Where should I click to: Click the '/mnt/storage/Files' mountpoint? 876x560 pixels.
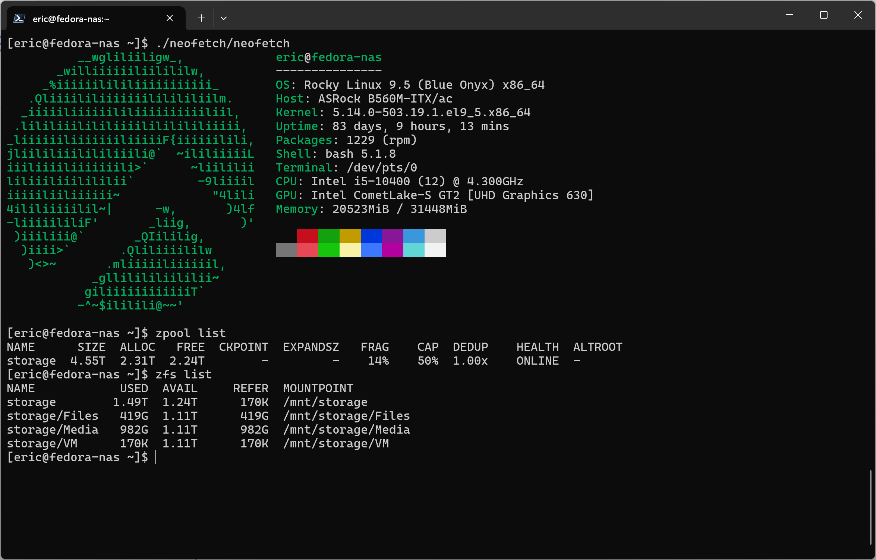346,416
